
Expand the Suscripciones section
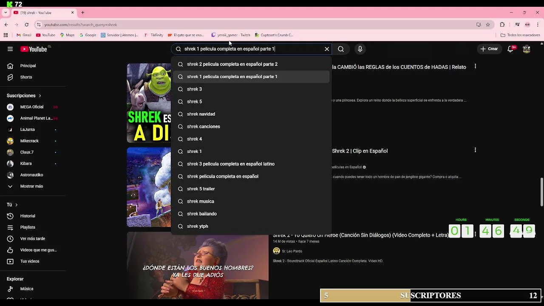pos(24,96)
